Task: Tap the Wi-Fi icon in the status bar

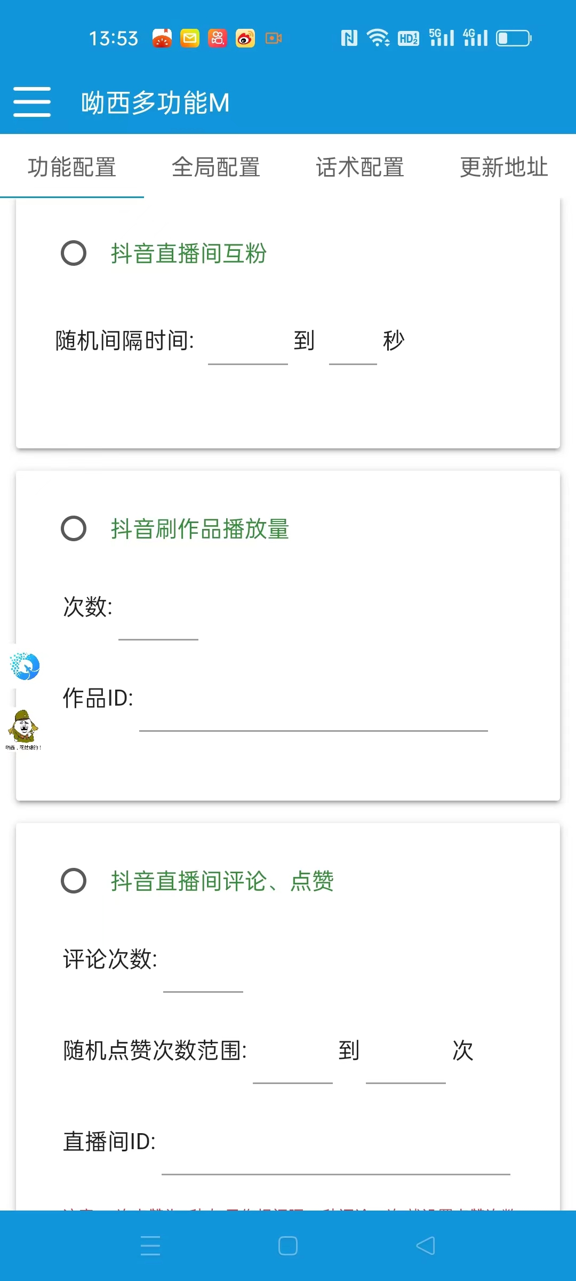Action: [378, 38]
